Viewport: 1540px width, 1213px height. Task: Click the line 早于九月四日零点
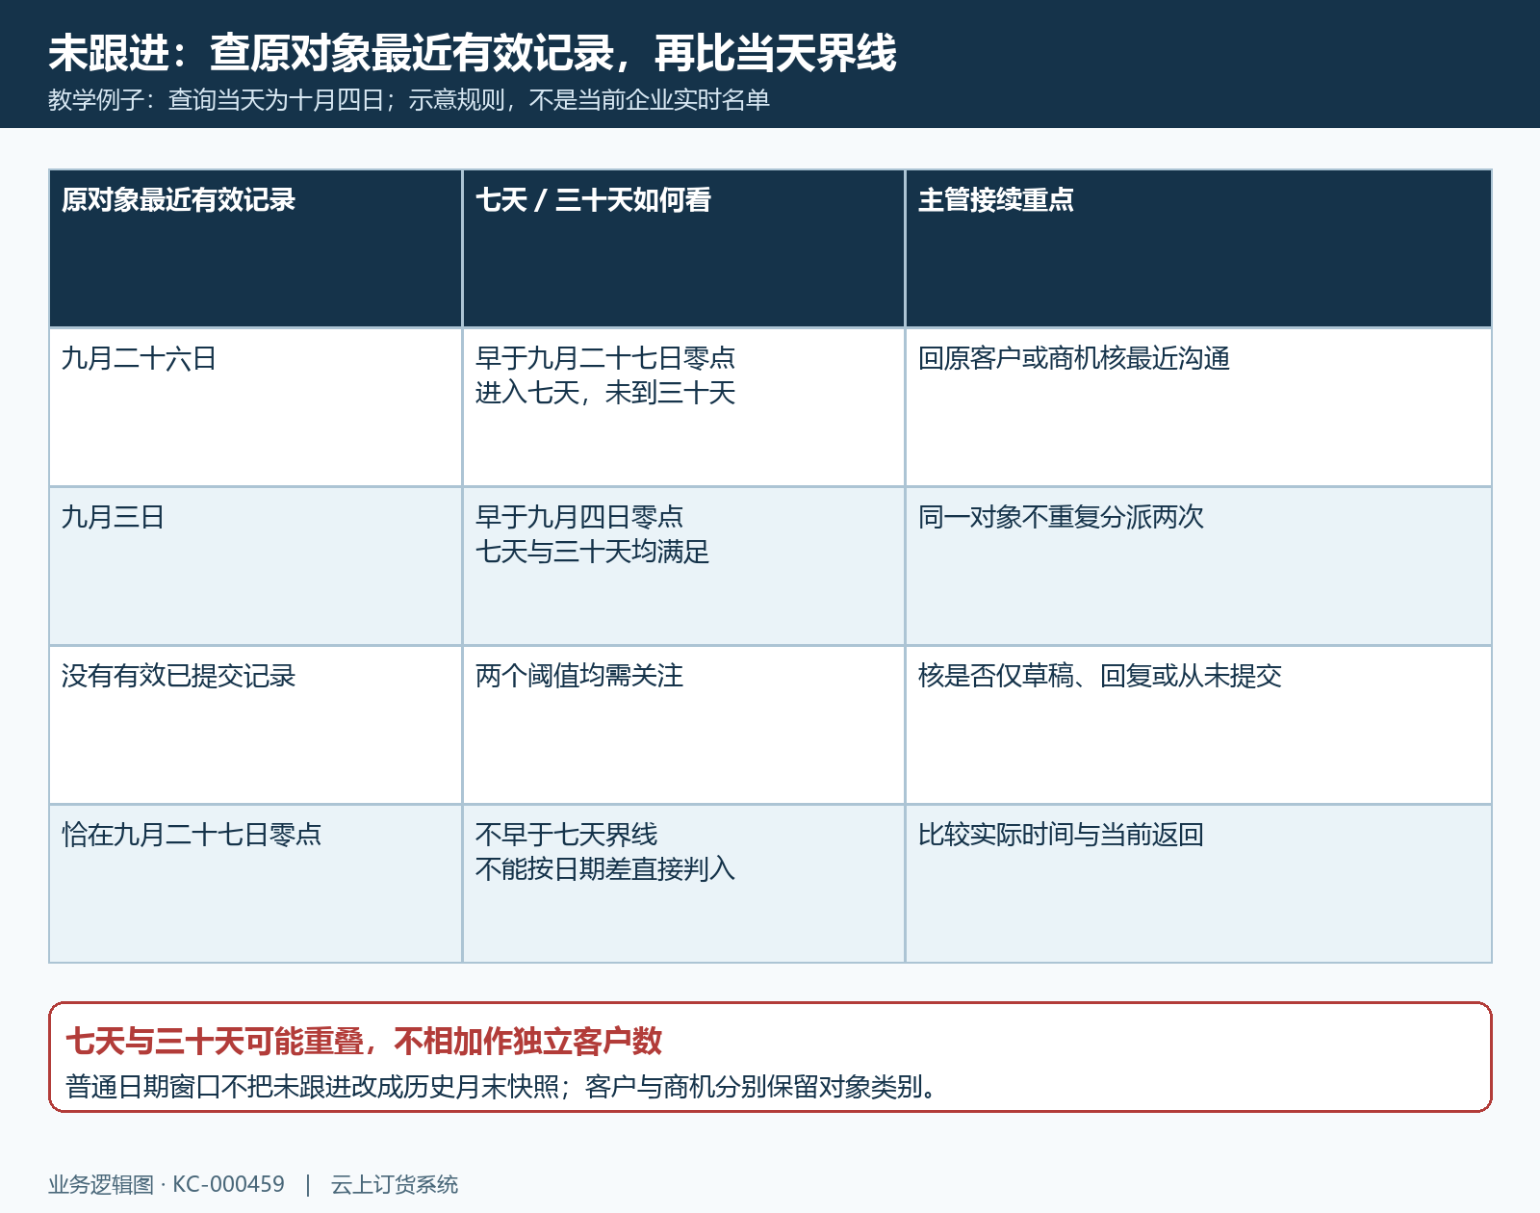579,517
